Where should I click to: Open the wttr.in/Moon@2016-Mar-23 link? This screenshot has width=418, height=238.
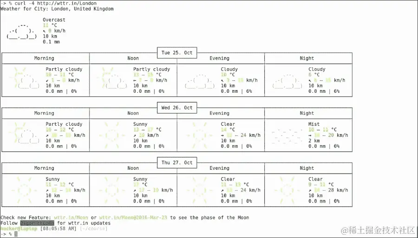click(133, 218)
